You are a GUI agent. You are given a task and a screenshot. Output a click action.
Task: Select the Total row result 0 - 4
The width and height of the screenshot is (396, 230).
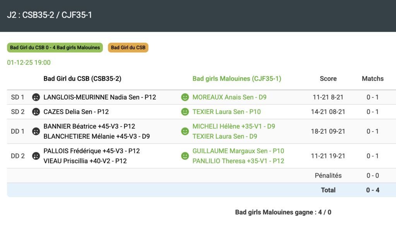pos(372,190)
